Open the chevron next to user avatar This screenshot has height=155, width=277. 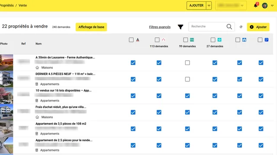point(272,6)
